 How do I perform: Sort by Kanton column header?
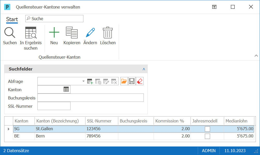tap(24, 121)
